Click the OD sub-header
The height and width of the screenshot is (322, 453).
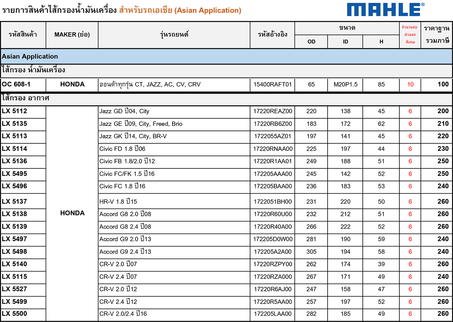tap(312, 42)
